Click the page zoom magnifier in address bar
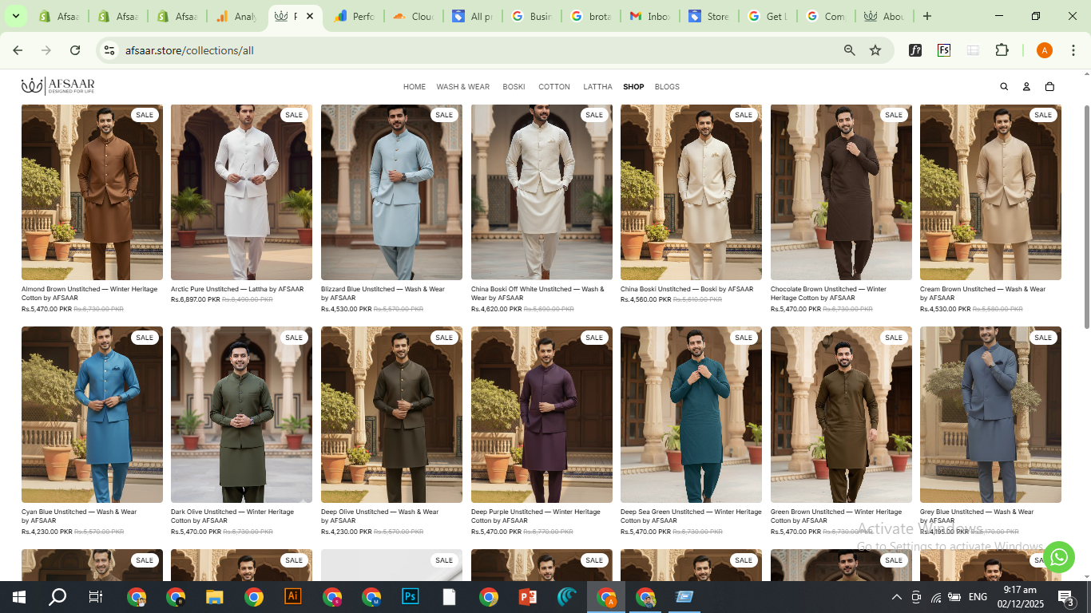 [849, 49]
